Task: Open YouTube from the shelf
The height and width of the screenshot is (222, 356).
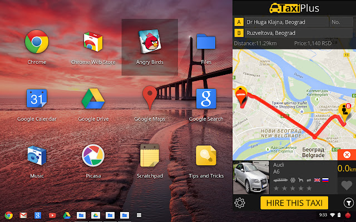Action: (52, 215)
